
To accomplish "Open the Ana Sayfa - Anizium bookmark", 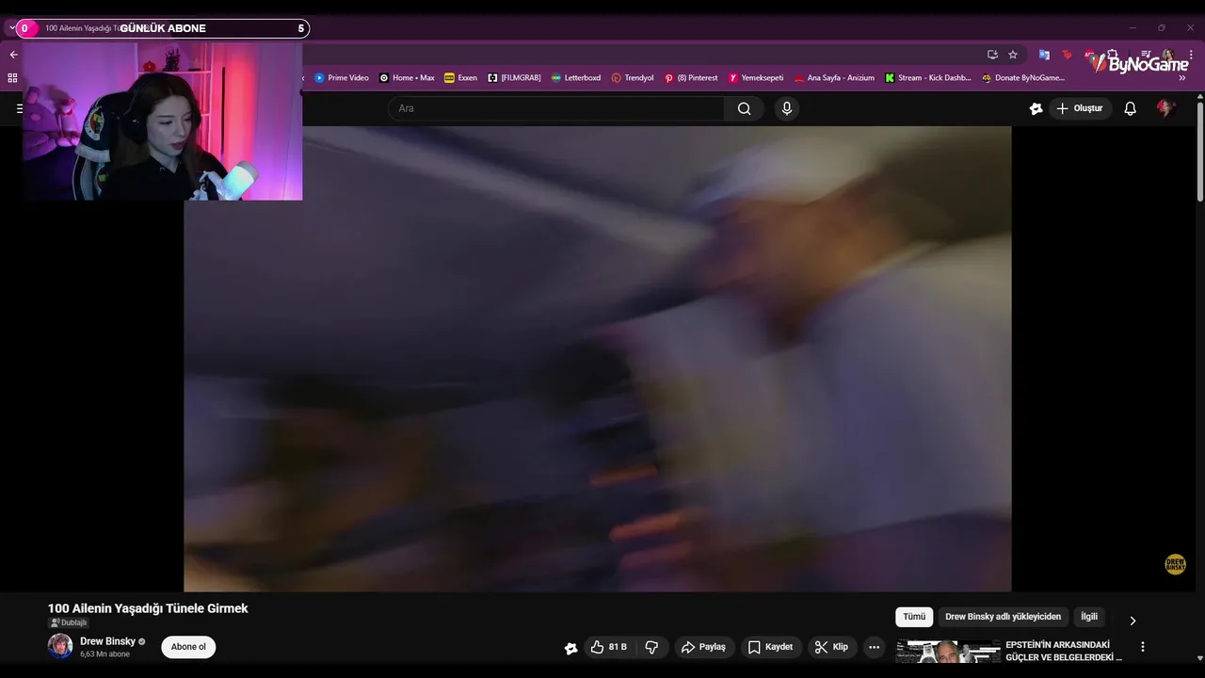I will coord(834,78).
